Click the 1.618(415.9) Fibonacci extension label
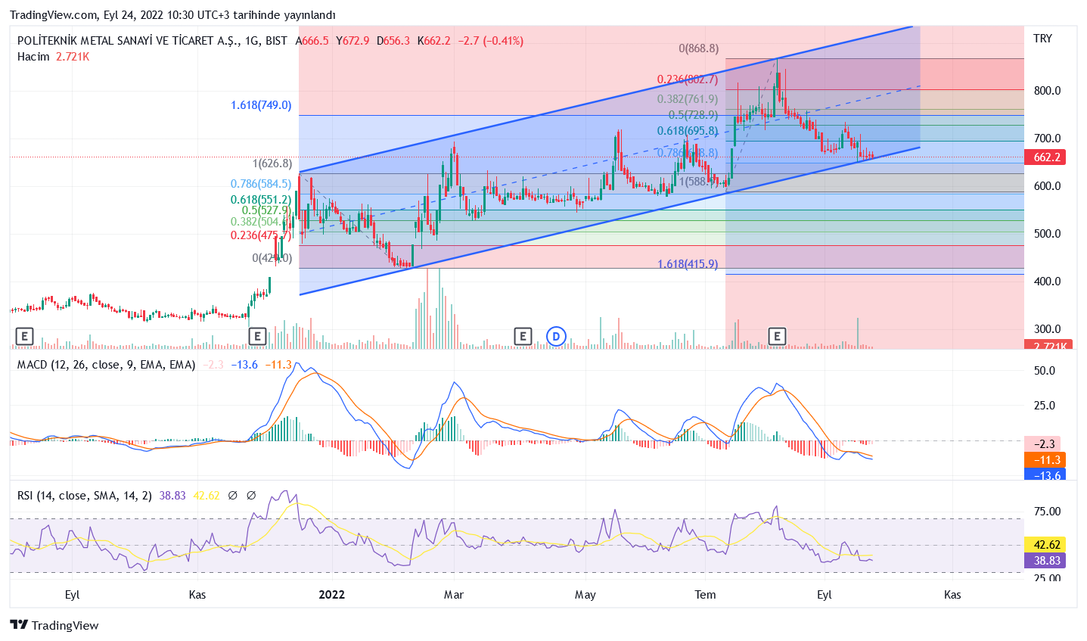Viewport: 1087px width, 641px height. pyautogui.click(x=687, y=264)
